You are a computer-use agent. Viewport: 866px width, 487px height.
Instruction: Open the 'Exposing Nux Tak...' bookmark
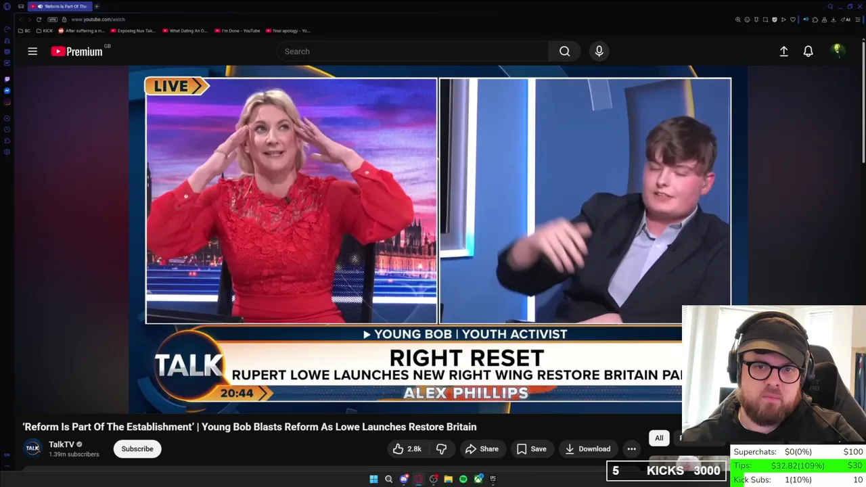click(x=133, y=30)
